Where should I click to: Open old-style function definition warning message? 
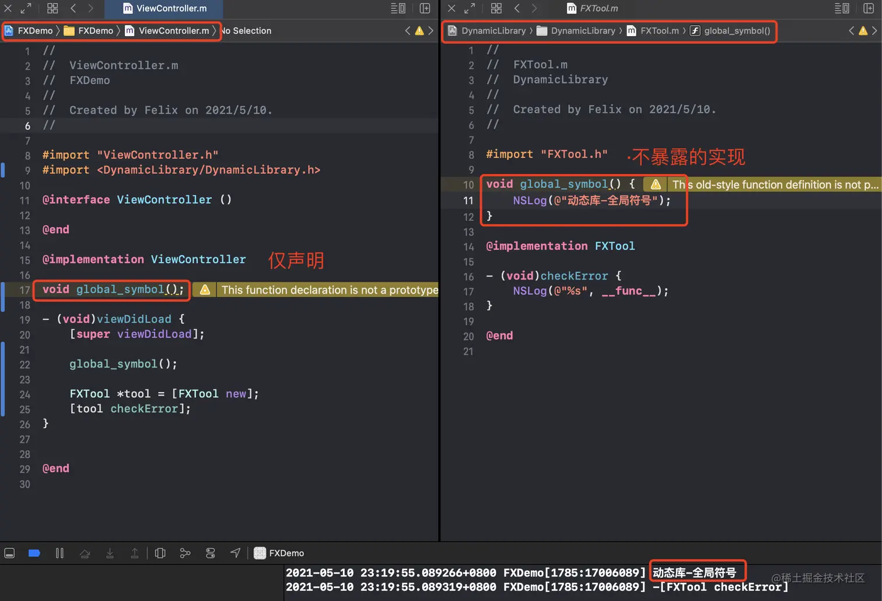pos(775,184)
